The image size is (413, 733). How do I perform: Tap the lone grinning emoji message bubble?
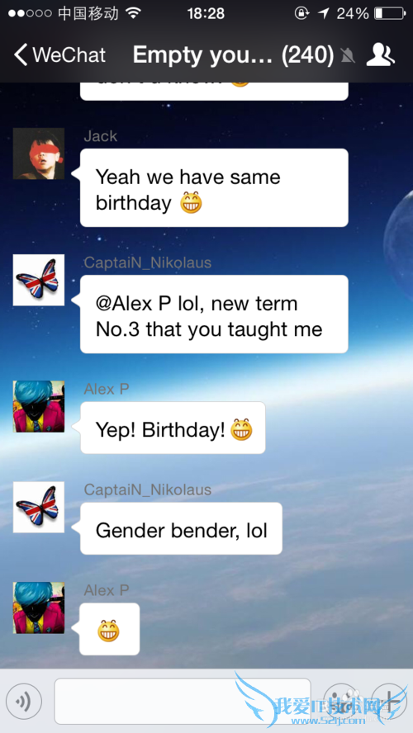(x=110, y=629)
